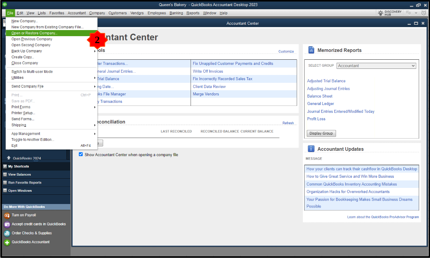Click the Run Favorite Reports icon
The image size is (430, 258).
tap(5, 183)
